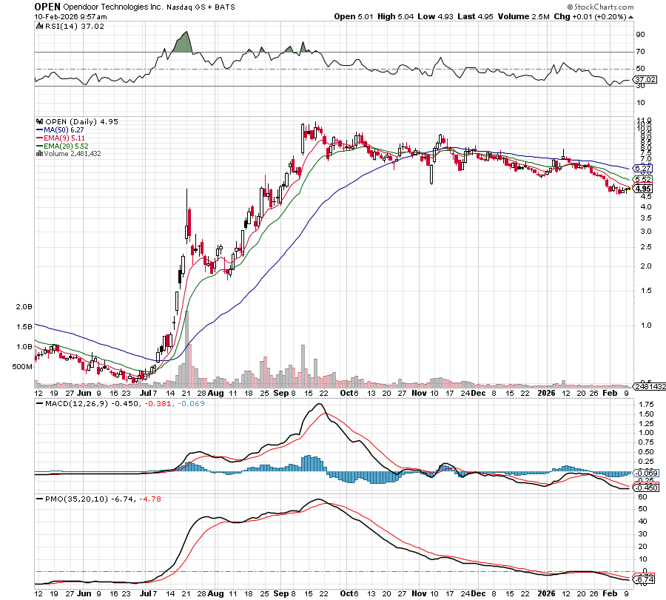666x600 pixels.
Task: Click the 90 level on the RSI axis
Action: pyautogui.click(x=641, y=34)
